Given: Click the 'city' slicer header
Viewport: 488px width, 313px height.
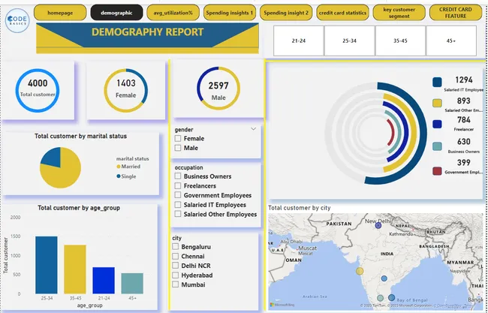Looking at the screenshot, I should 176,238.
